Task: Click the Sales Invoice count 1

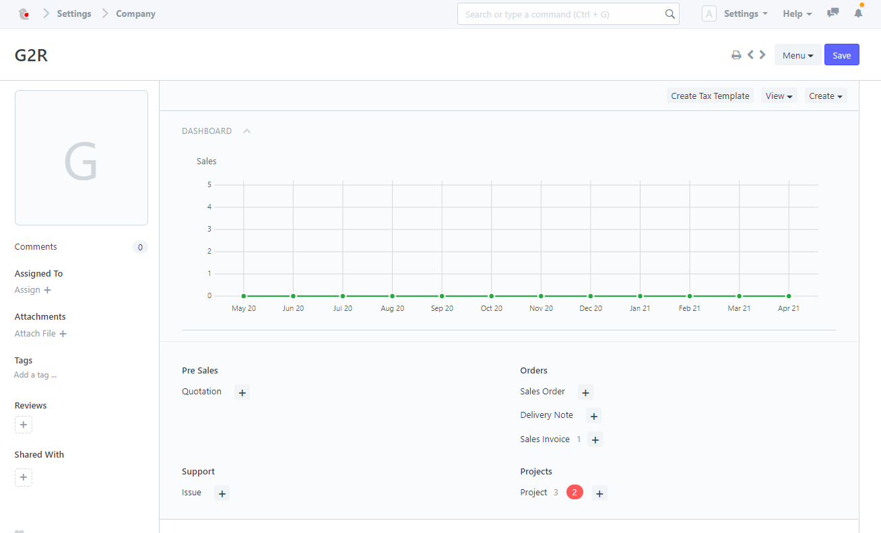Action: point(579,439)
